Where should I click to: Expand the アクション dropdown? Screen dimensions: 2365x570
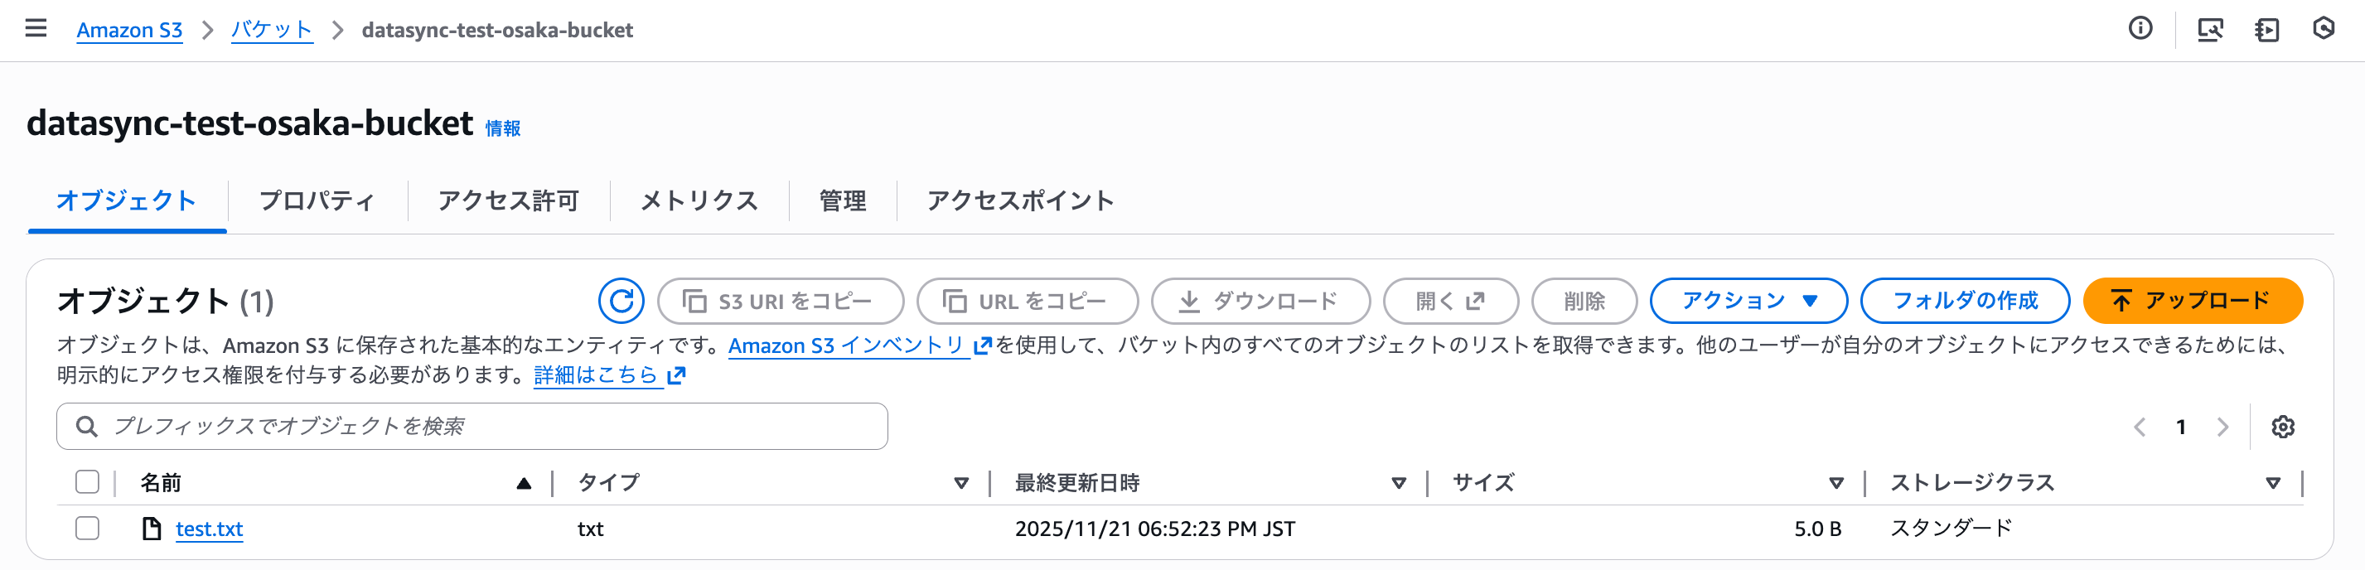[1748, 301]
